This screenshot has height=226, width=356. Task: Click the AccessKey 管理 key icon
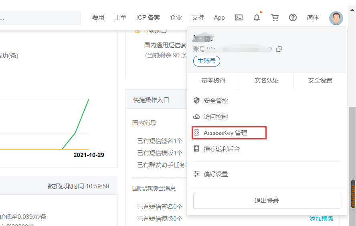(196, 133)
